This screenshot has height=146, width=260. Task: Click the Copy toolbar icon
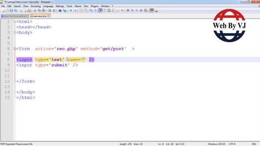pyautogui.click(x=39, y=11)
